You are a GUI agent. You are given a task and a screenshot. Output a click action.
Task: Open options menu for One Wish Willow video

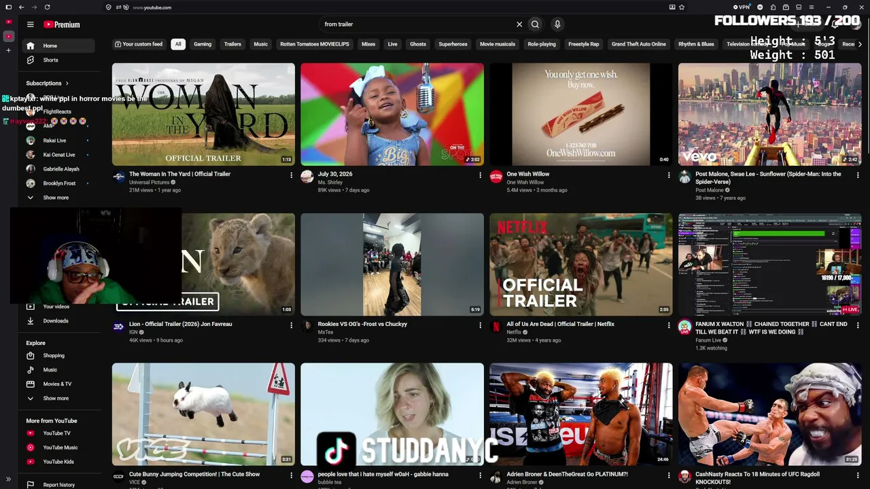668,175
